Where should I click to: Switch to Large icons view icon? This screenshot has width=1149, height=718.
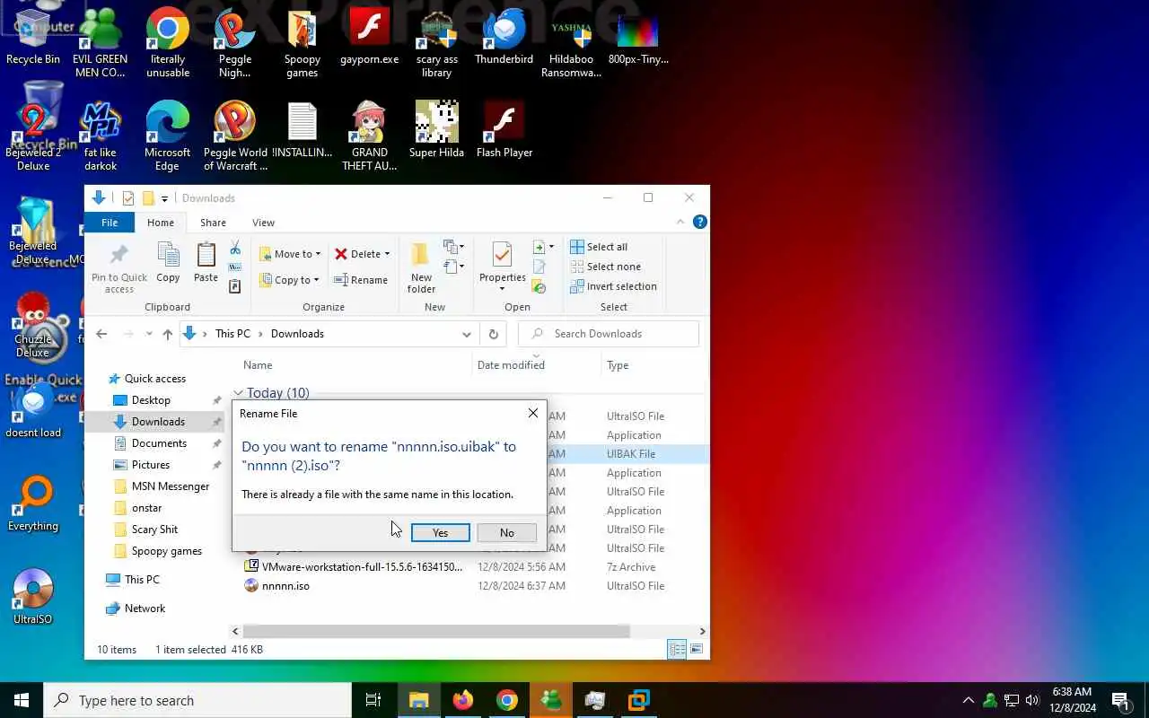697,649
